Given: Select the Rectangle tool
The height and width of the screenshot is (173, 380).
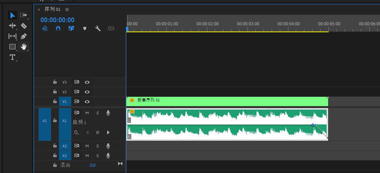Looking at the screenshot, I should [12, 47].
